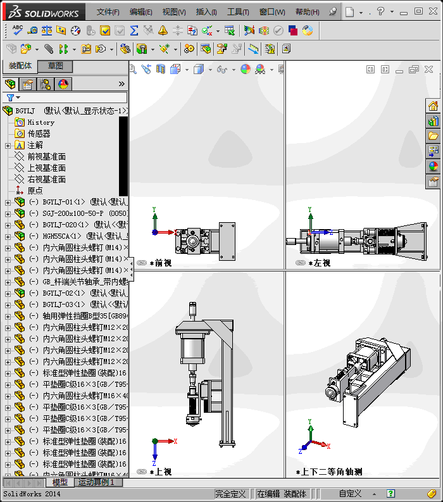This screenshot has width=443, height=502.
Task: Switch to the 草图 toolbar tab
Action: click(55, 66)
